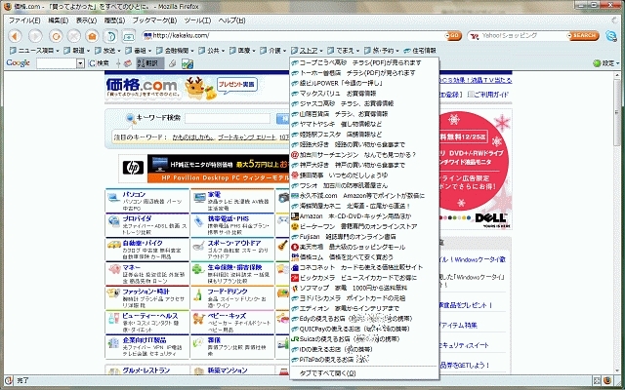Expand the 放送 bookmark folder

(108, 51)
